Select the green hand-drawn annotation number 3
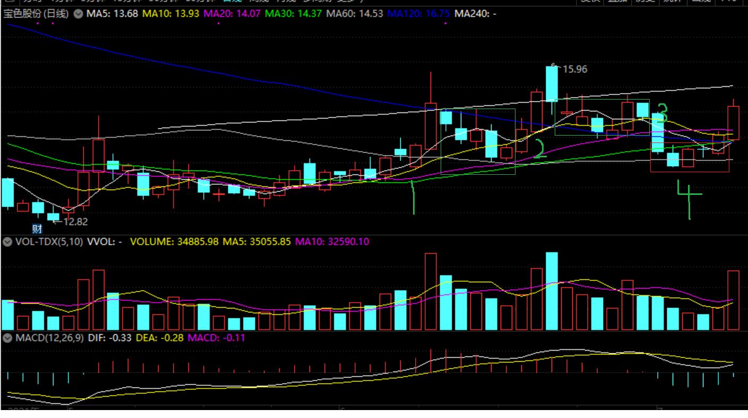The width and height of the screenshot is (748, 418). 661,113
